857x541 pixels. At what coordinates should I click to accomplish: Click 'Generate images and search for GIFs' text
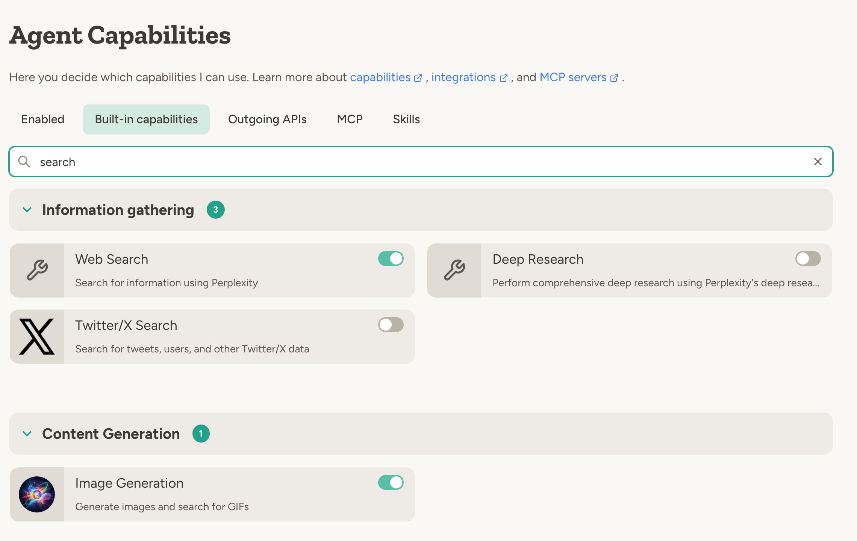coord(162,507)
